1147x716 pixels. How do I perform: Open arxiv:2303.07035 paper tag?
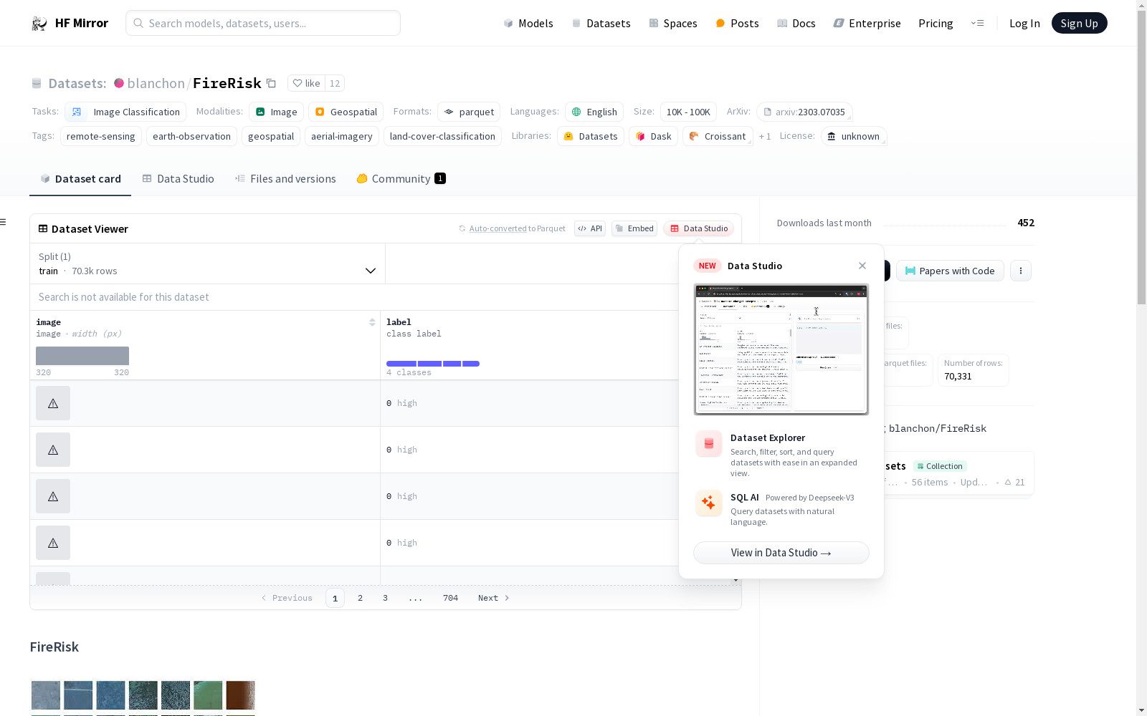click(x=804, y=112)
